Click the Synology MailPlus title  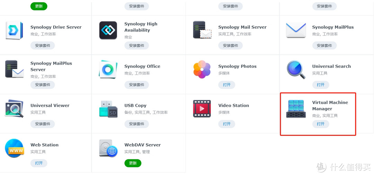pyautogui.click(x=333, y=27)
